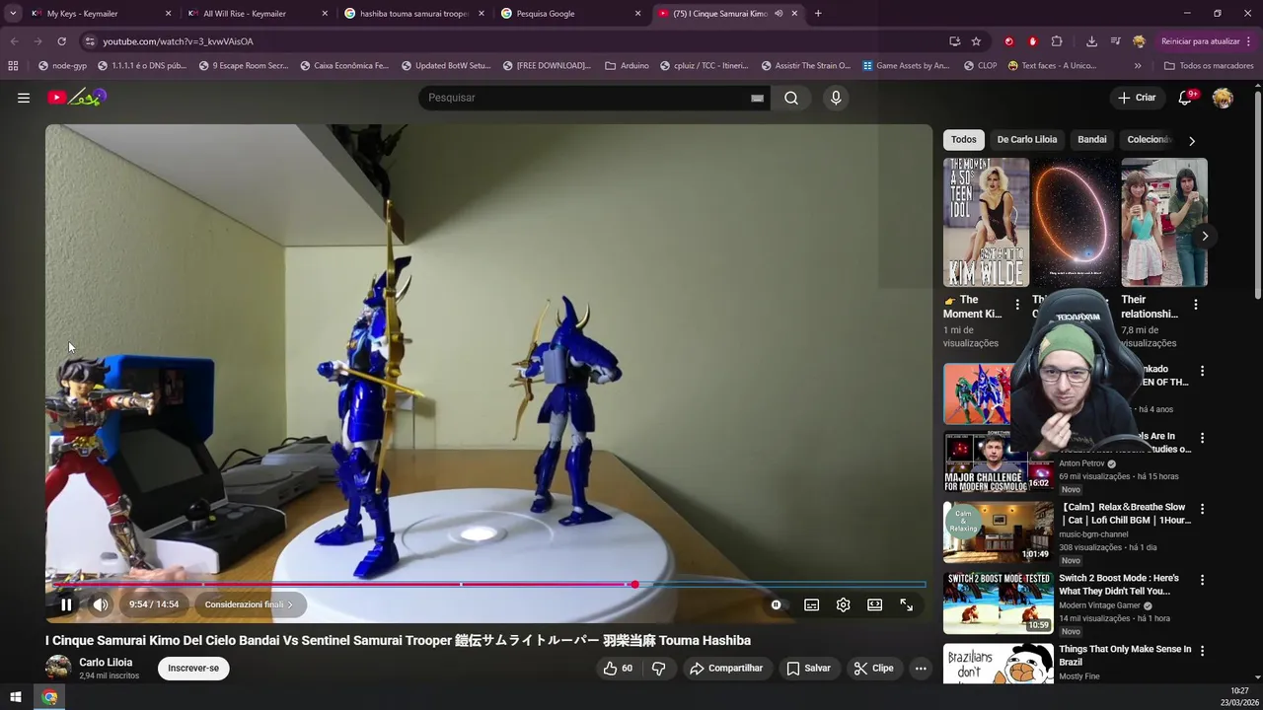The width and height of the screenshot is (1263, 710).
Task: Open YouTube notifications bell
Action: click(x=1186, y=98)
